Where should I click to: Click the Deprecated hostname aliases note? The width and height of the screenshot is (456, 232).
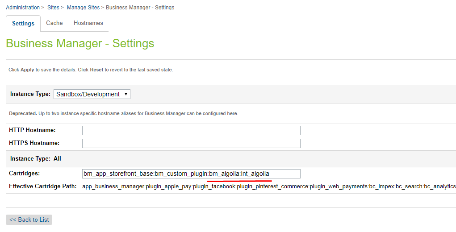point(124,113)
